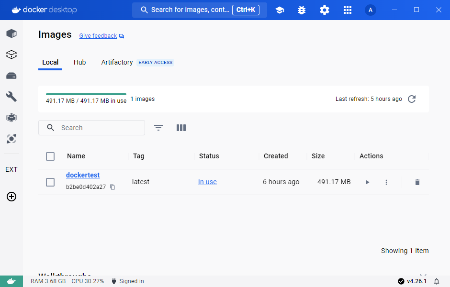Sort by the Created column header
This screenshot has width=450, height=287.
point(276,156)
